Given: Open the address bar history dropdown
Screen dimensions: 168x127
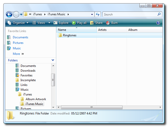Looking at the screenshot, I should click(x=92, y=15).
